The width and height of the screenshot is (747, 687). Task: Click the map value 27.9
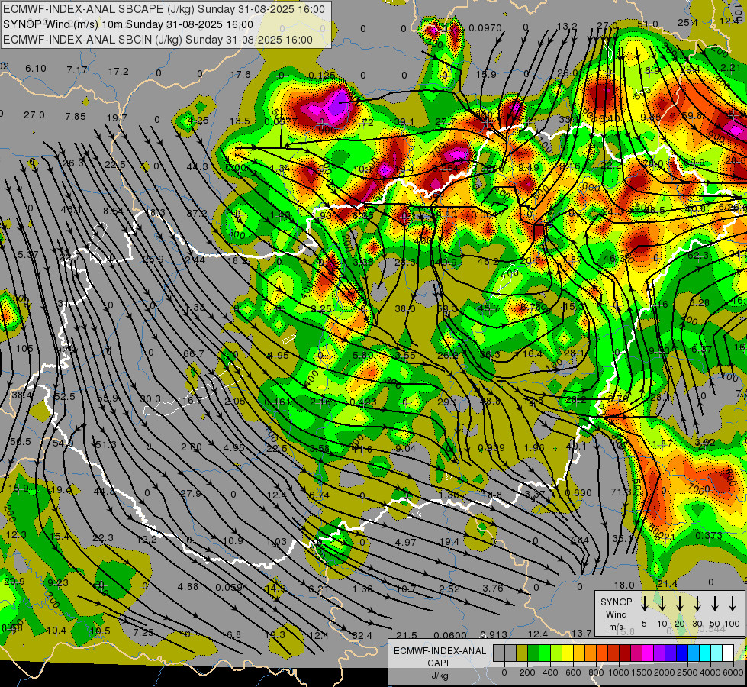(191, 493)
